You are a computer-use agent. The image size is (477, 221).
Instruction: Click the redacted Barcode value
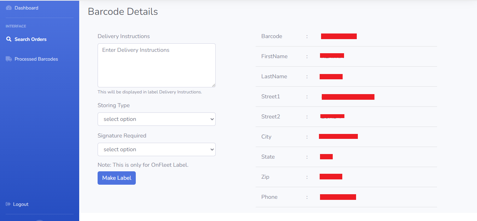click(x=339, y=36)
